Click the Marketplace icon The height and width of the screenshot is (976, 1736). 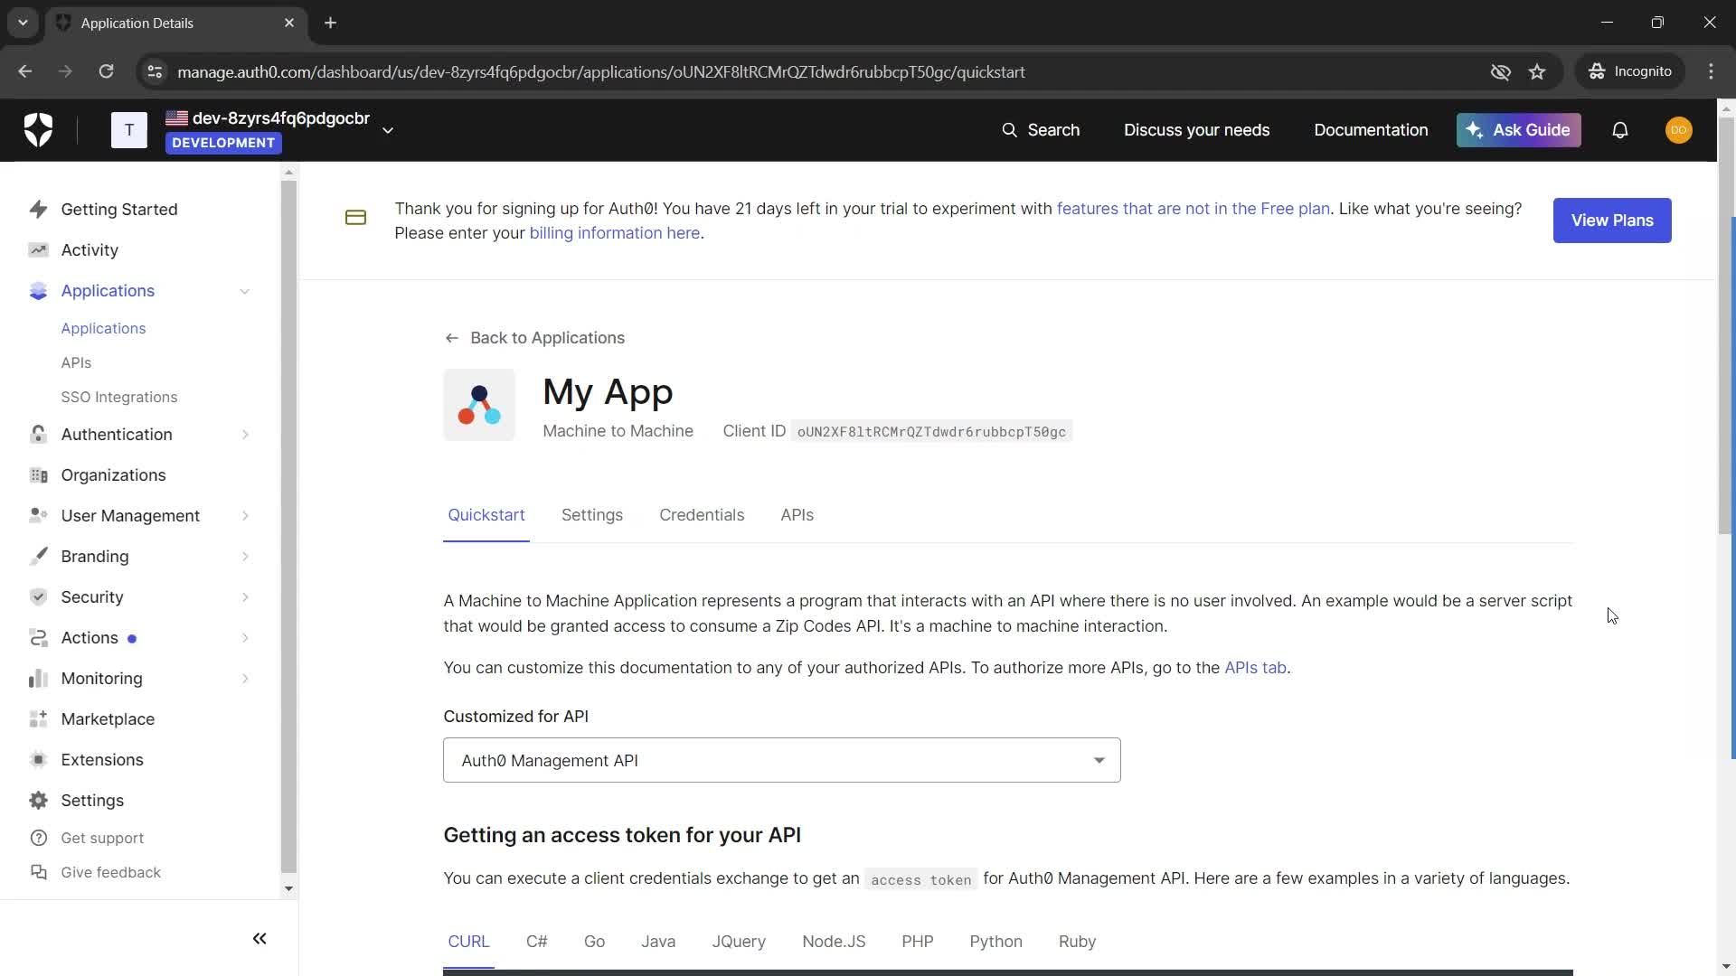(x=38, y=719)
